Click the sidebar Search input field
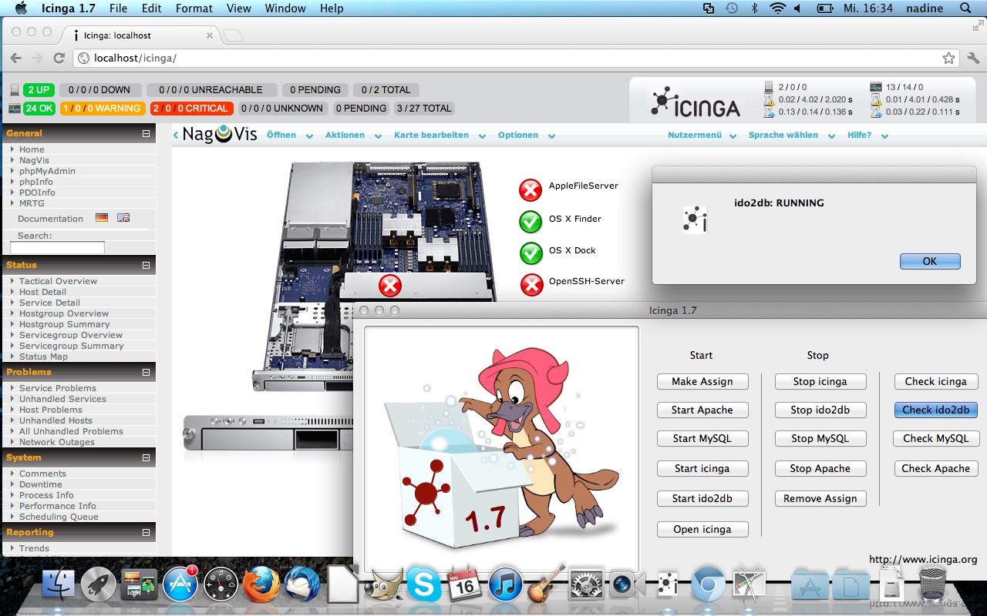 57,248
